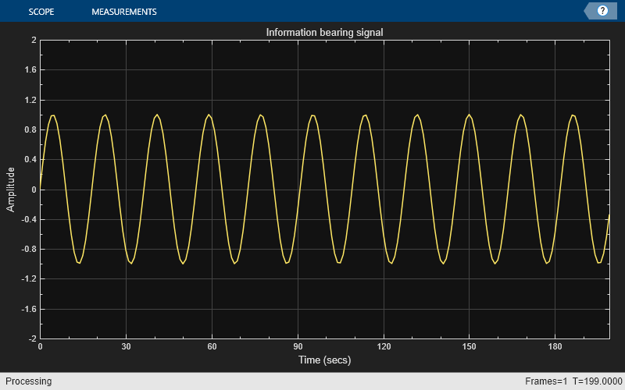Open the SCOPE tab

(x=41, y=12)
